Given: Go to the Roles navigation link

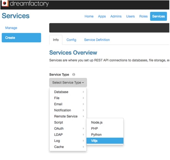Looking at the screenshot, I should coord(143,16).
